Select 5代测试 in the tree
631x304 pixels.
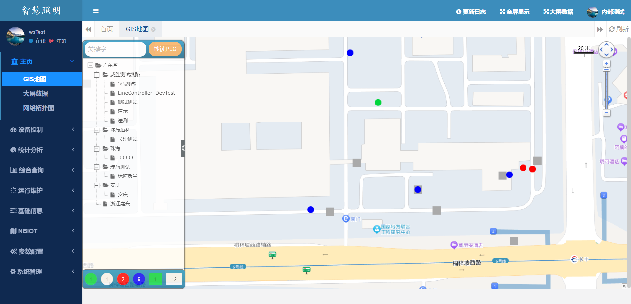point(127,84)
